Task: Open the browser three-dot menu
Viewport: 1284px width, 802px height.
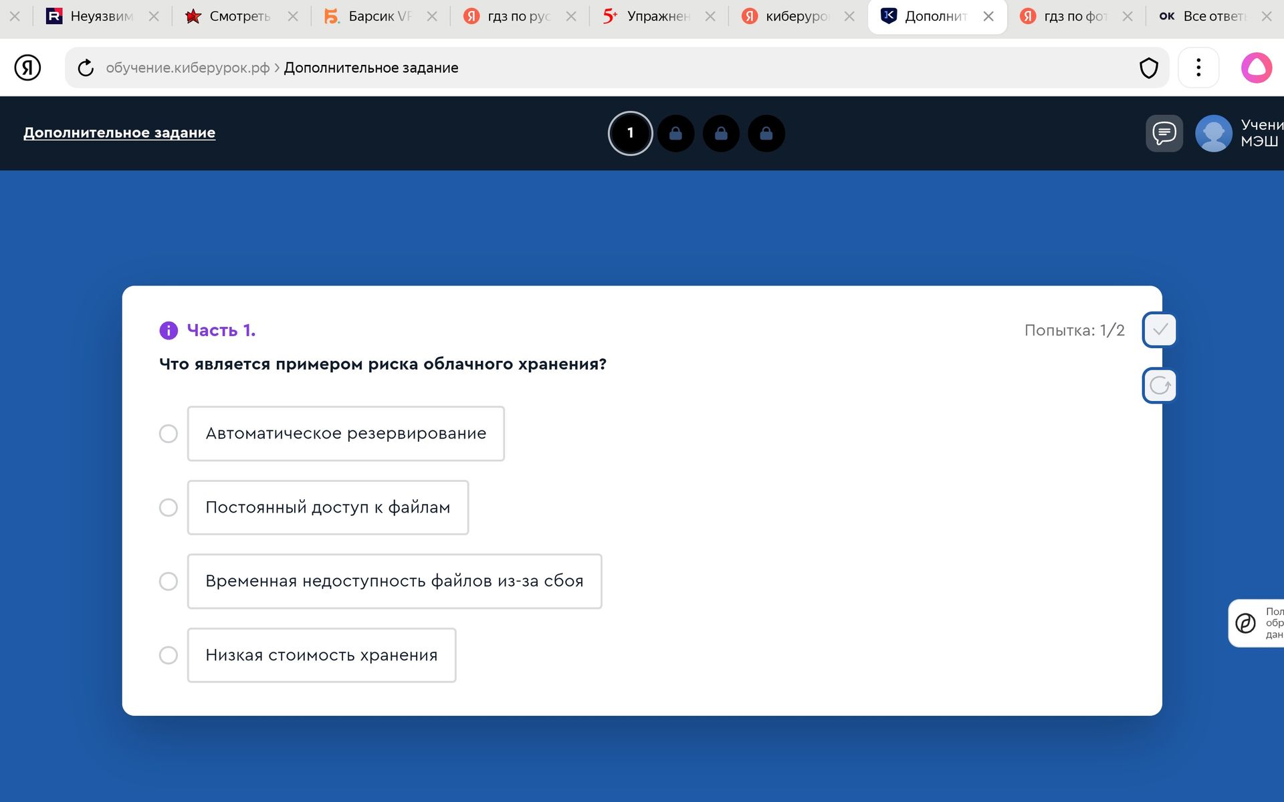Action: pyautogui.click(x=1198, y=68)
